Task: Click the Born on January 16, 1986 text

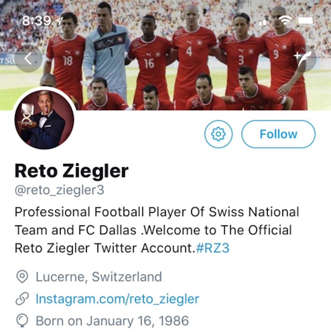Action: click(x=112, y=321)
